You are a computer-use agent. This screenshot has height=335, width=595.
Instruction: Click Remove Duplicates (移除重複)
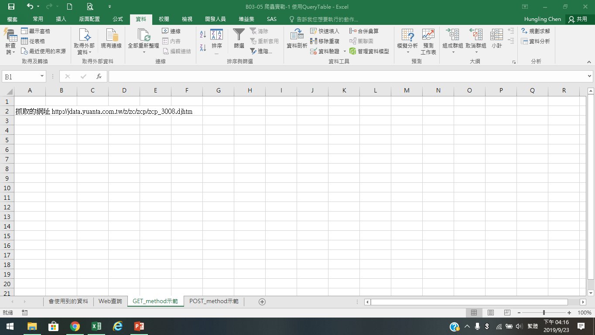click(x=325, y=41)
